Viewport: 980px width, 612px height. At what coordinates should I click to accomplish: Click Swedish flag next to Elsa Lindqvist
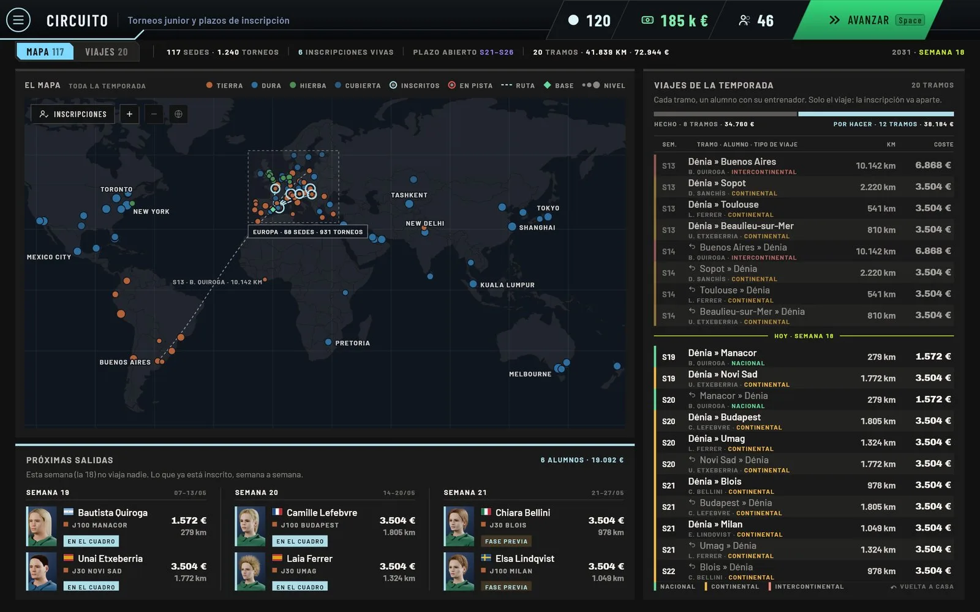[x=486, y=558]
